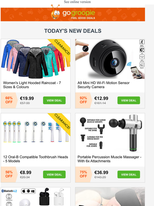Click View Deal for the A9 security camera
This screenshot has height=206, width=154.
coord(129,100)
